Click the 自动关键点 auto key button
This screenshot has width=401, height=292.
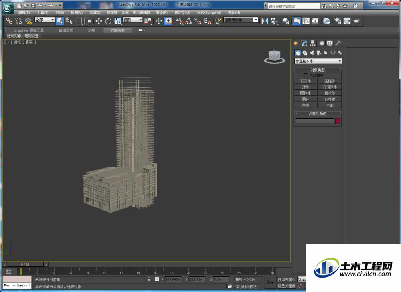pyautogui.click(x=286, y=279)
